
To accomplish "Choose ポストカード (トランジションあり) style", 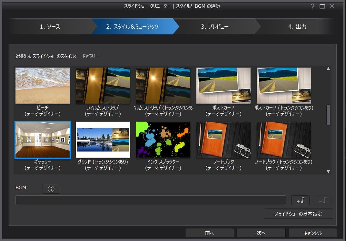I will (284, 86).
